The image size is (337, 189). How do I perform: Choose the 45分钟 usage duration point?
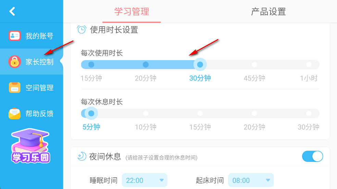pyautogui.click(x=254, y=65)
